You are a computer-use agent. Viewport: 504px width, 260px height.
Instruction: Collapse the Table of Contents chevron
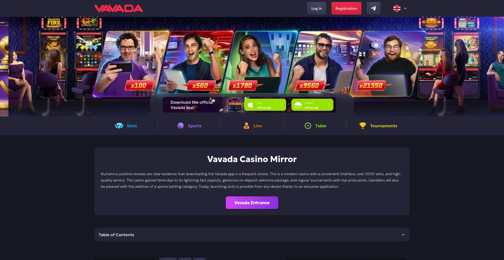[x=403, y=235]
